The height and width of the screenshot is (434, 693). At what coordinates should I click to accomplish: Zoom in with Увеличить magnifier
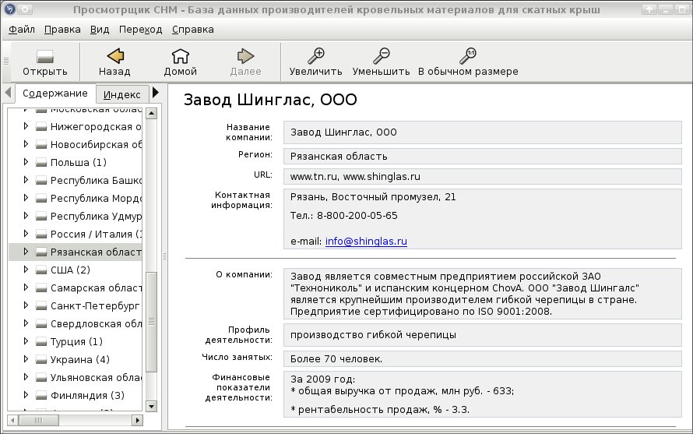tap(316, 56)
